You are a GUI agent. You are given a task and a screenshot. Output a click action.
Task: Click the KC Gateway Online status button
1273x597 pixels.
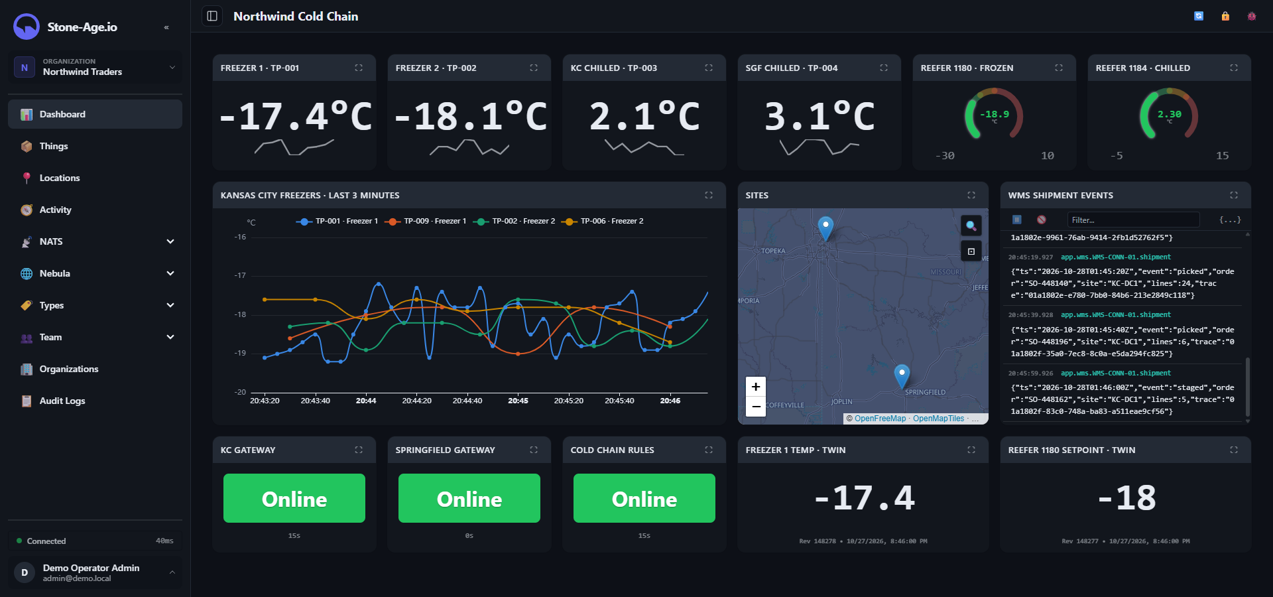point(294,498)
